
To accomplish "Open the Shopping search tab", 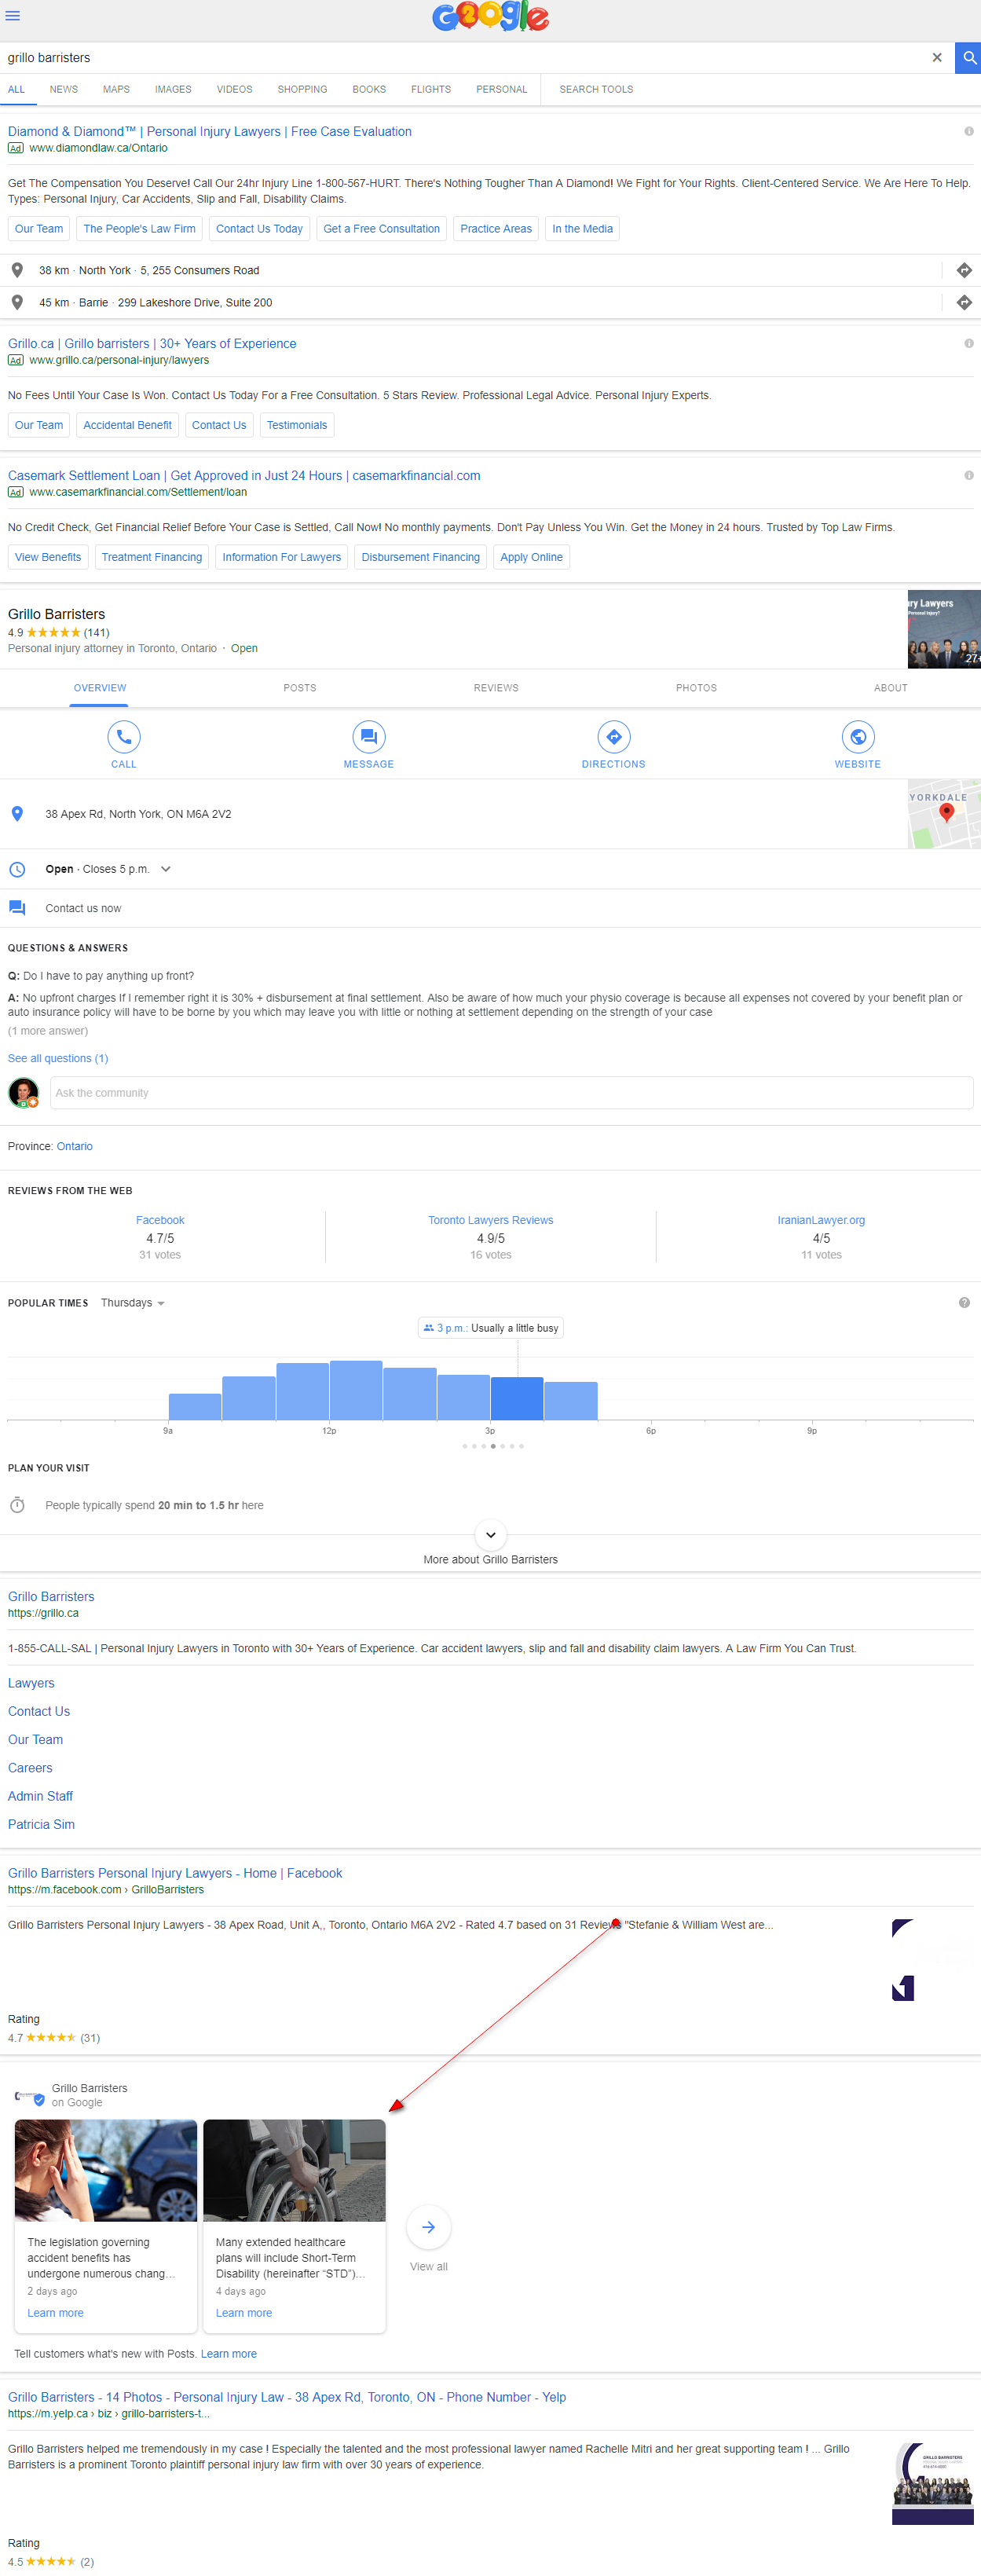I will point(302,89).
